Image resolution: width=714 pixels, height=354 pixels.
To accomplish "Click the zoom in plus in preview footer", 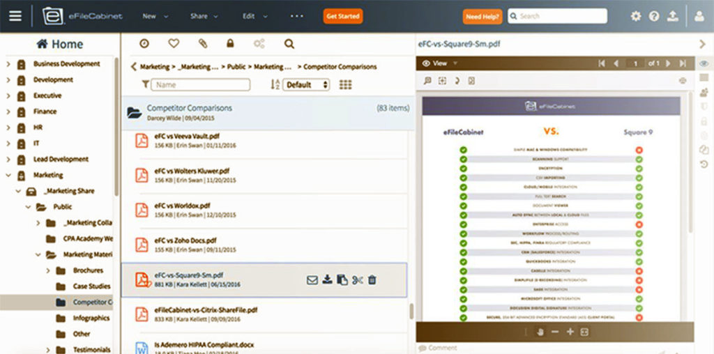I will click(x=570, y=332).
